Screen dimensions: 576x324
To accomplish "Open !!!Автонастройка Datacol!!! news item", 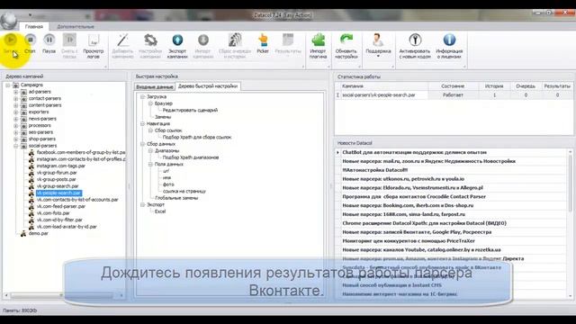I will tap(374, 170).
